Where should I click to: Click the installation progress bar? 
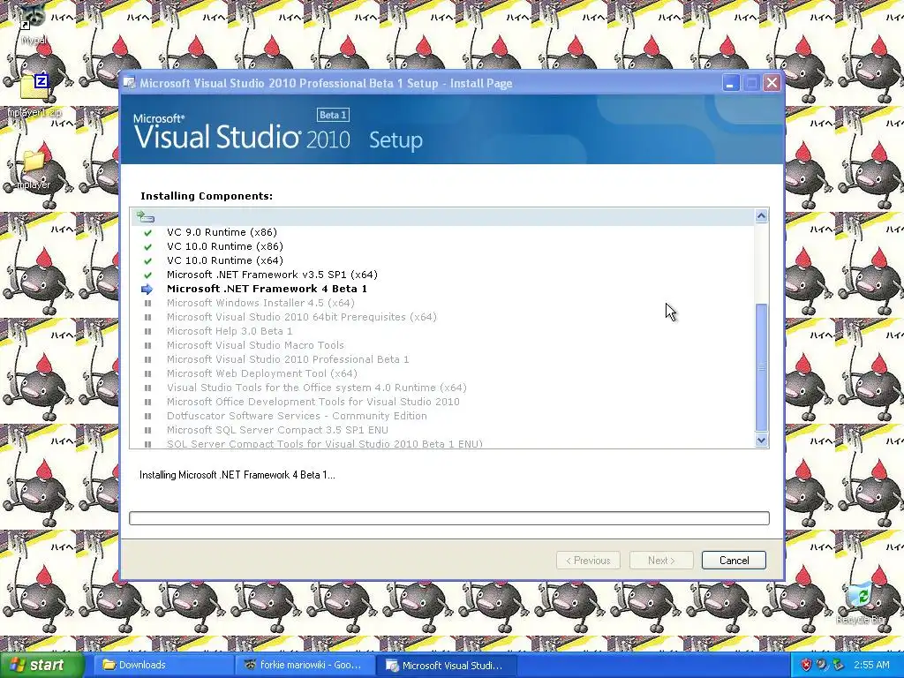pyautogui.click(x=449, y=518)
